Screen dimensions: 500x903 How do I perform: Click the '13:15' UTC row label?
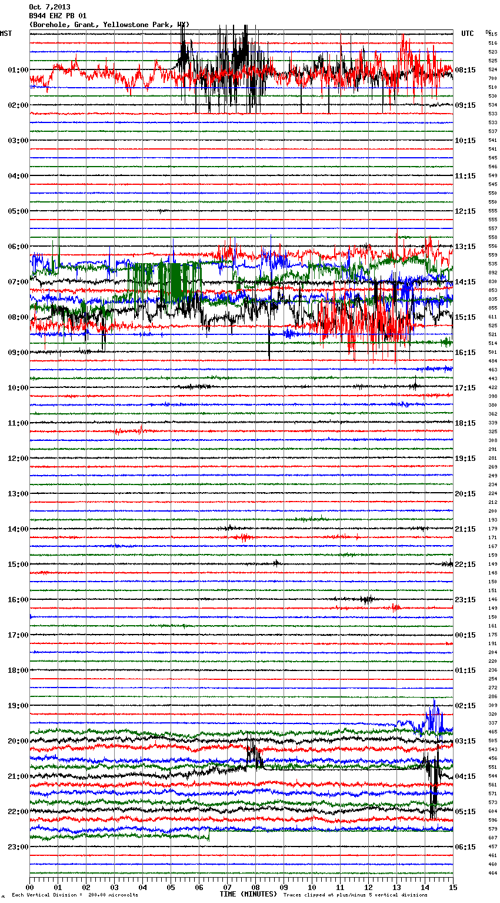click(x=465, y=247)
